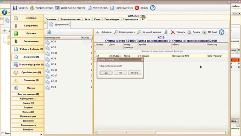Open the Доверенности item
The height and width of the screenshot is (136, 241).
27,125
